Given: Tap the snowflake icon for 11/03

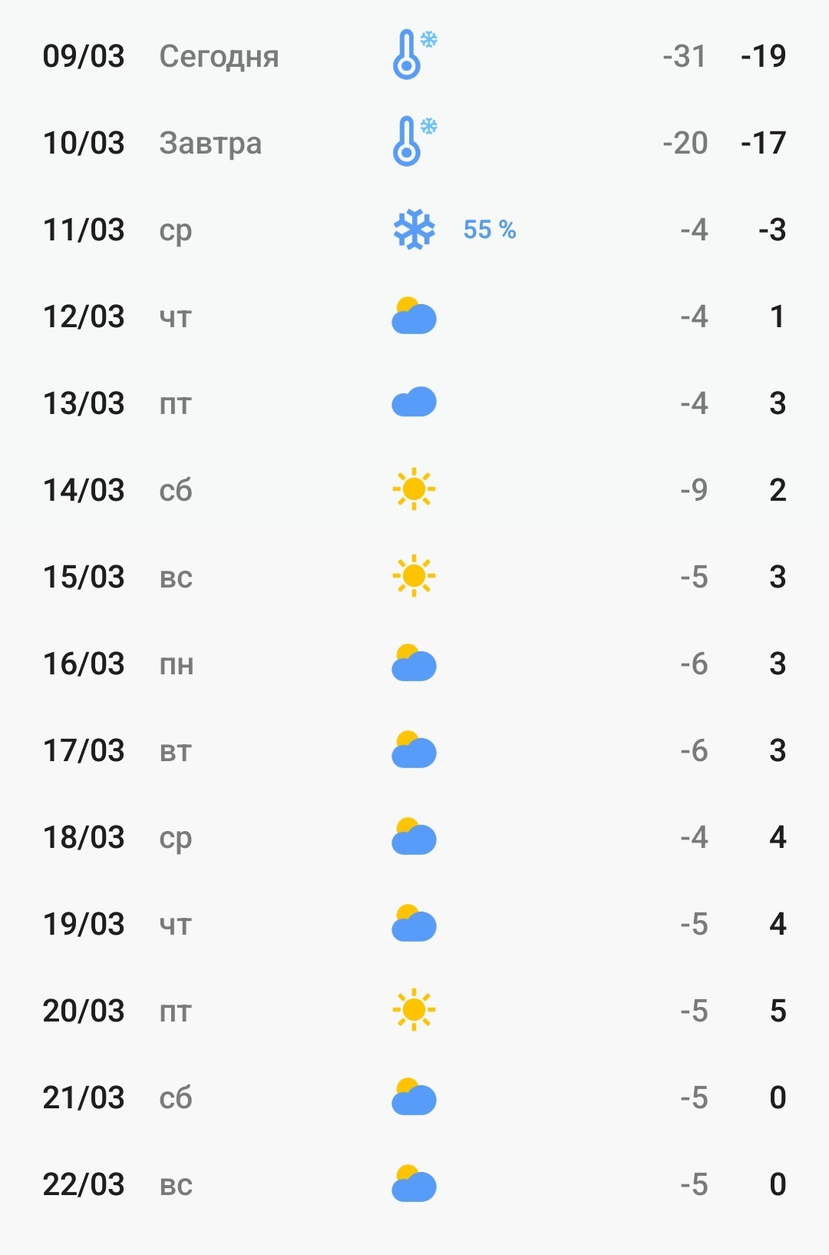Looking at the screenshot, I should (x=414, y=229).
